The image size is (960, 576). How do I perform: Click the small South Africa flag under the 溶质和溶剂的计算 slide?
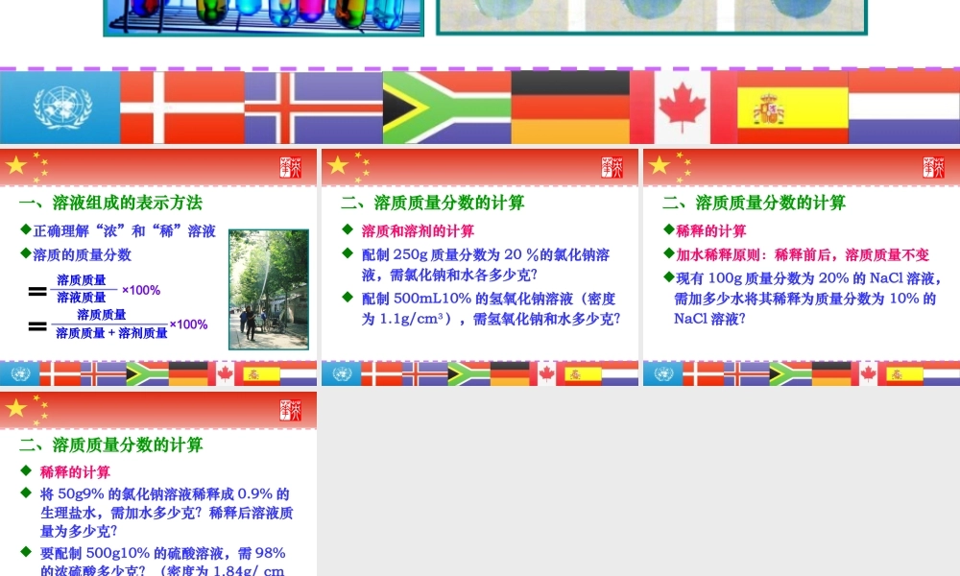(x=469, y=373)
